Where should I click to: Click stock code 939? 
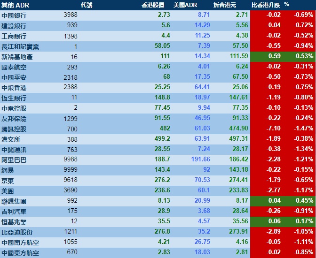point(72,25)
